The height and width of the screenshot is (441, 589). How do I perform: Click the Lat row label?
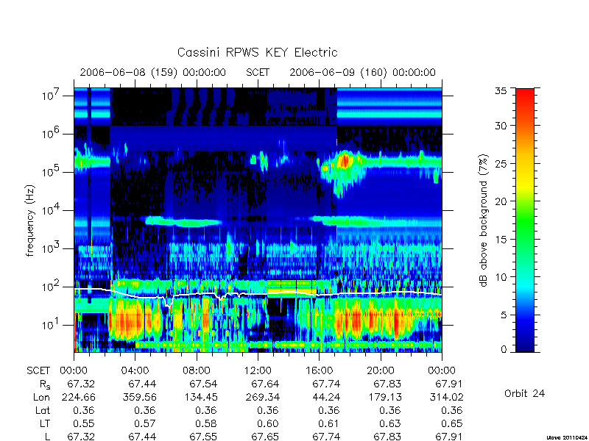pyautogui.click(x=43, y=411)
